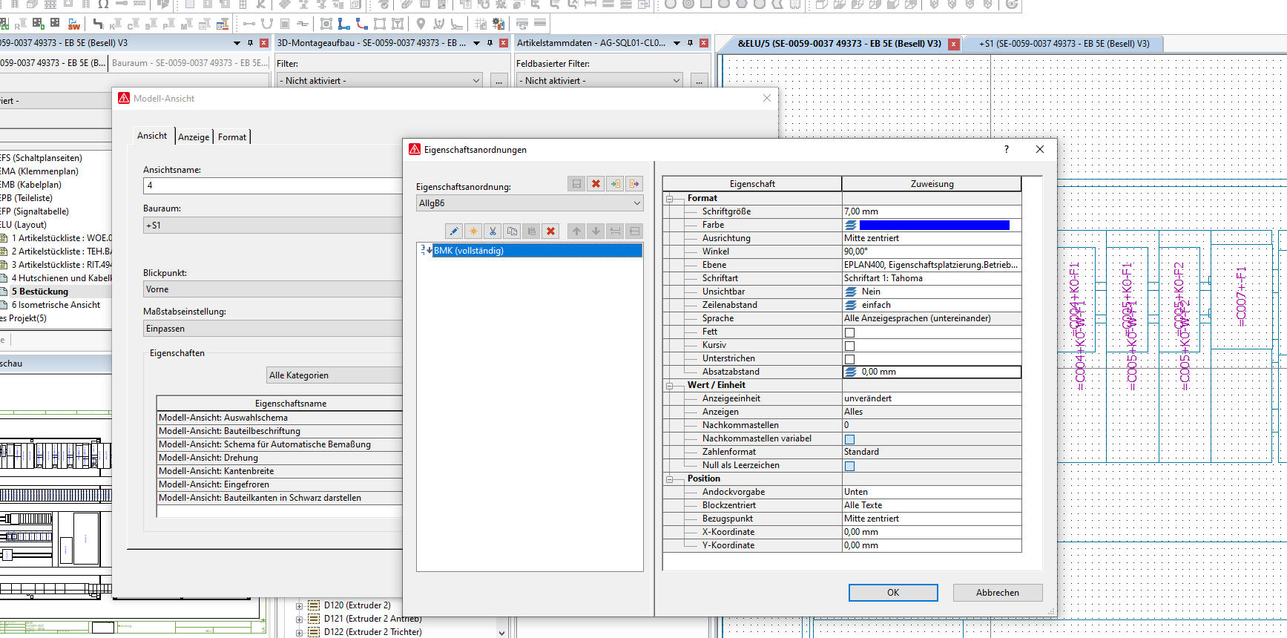The width and height of the screenshot is (1287, 638).
Task: Click the Schriftgröße value 7,00 mm
Action: click(x=932, y=211)
